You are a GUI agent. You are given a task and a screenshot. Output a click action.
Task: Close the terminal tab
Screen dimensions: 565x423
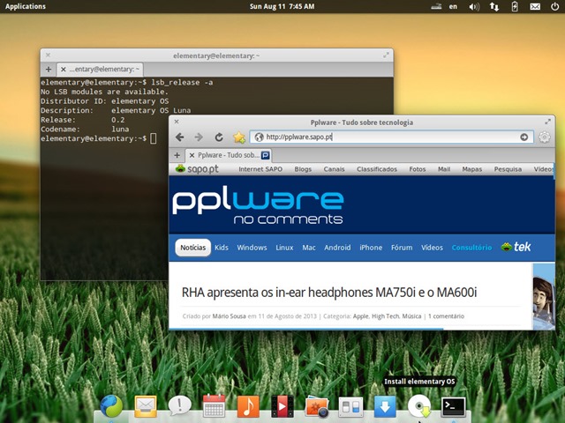point(63,69)
